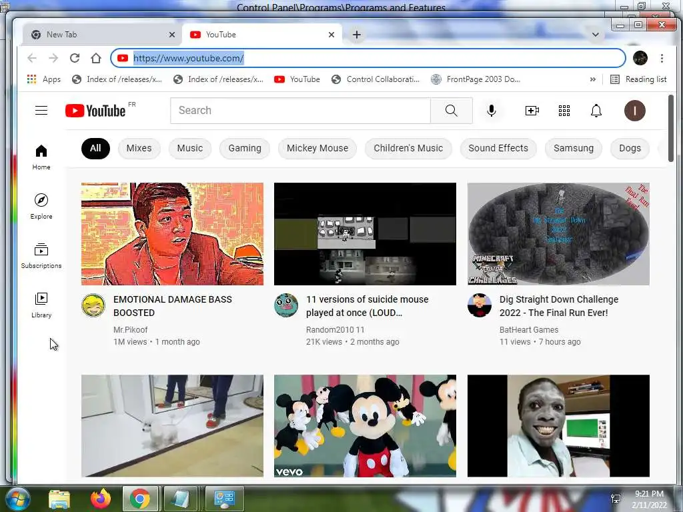The width and height of the screenshot is (683, 512).
Task: Open Chrome three-dot menu
Action: coord(662,58)
